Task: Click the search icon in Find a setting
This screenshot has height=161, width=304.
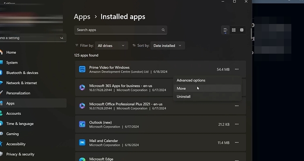Action: [62, 38]
